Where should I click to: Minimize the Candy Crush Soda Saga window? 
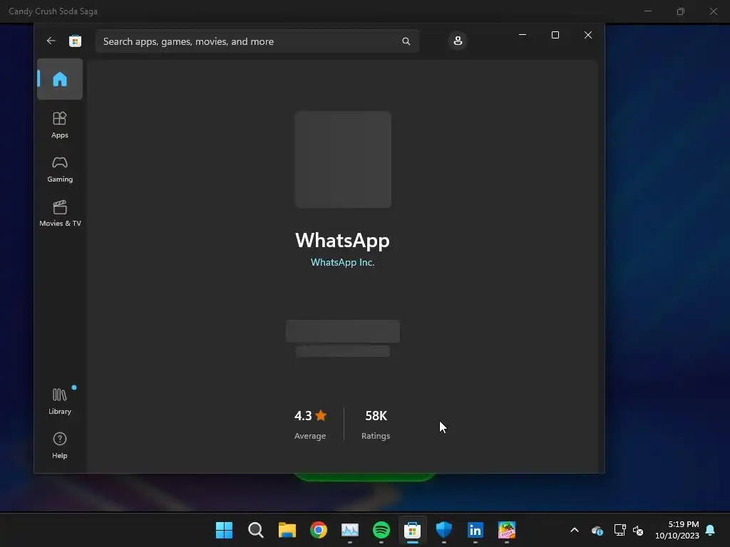647,11
